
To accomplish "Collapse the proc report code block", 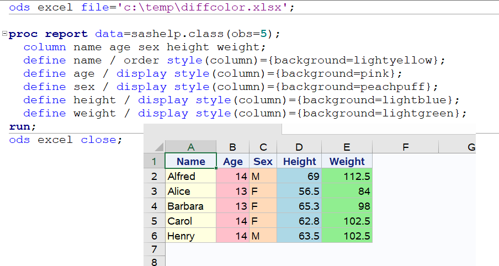I will 5,34.
